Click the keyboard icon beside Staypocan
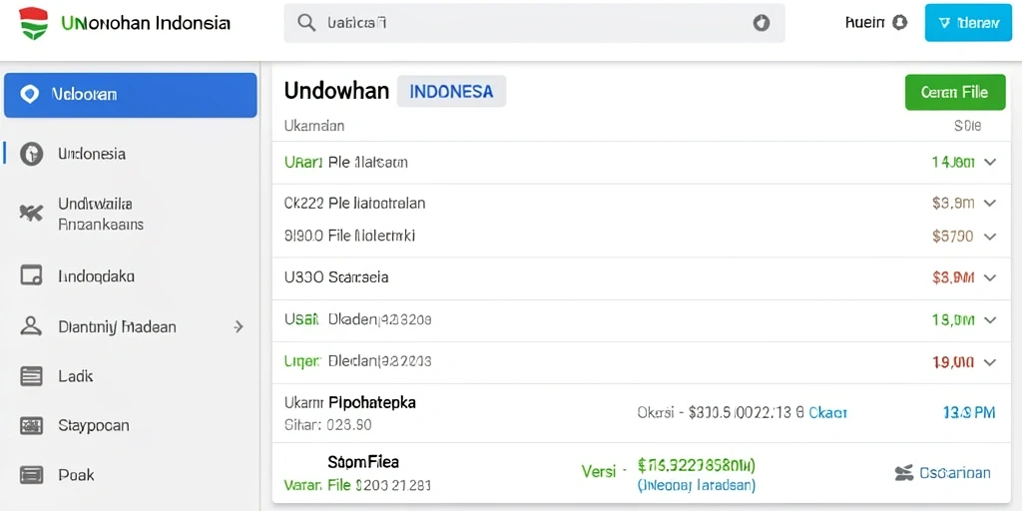 click(x=31, y=426)
